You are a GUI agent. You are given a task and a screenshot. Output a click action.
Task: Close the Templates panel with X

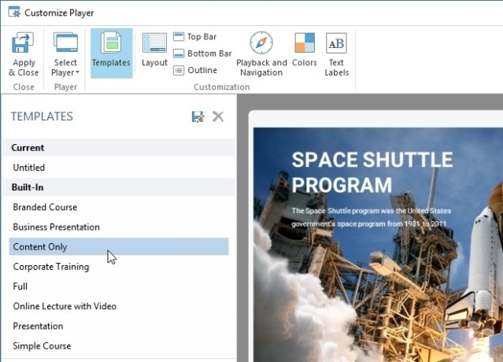pyautogui.click(x=218, y=116)
